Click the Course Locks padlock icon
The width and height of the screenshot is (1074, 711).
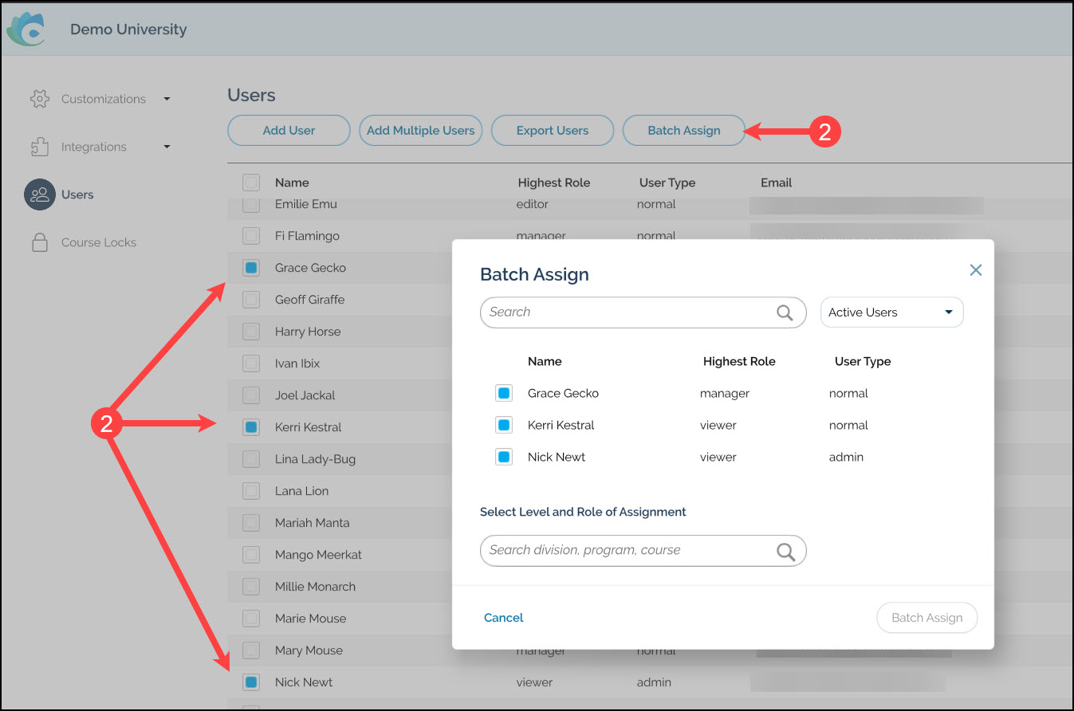[x=39, y=242]
